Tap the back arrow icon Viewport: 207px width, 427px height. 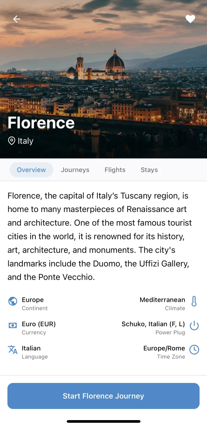(17, 19)
